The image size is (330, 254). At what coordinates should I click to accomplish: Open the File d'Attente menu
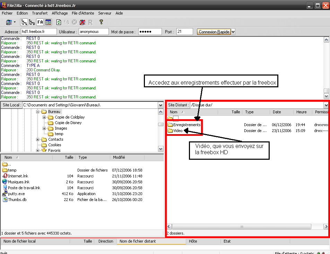83,13
